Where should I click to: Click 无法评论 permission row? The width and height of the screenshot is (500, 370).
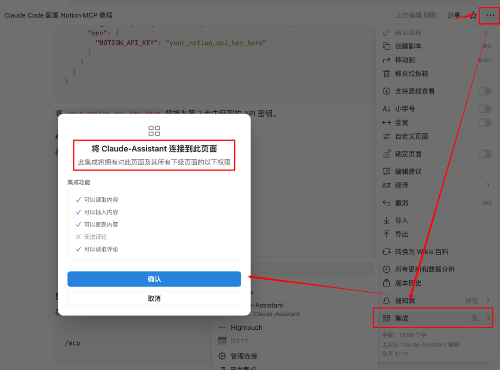pyautogui.click(x=91, y=237)
